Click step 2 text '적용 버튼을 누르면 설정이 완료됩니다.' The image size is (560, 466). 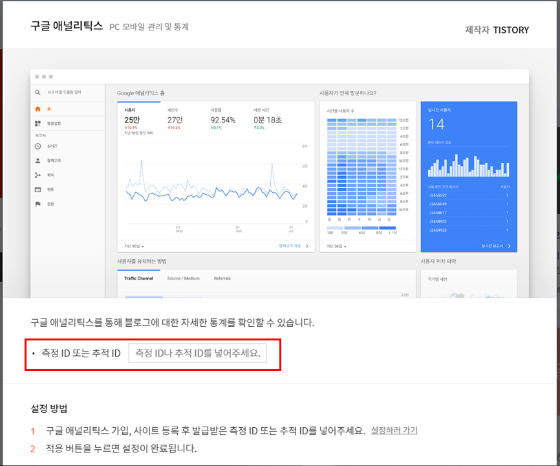[121, 448]
